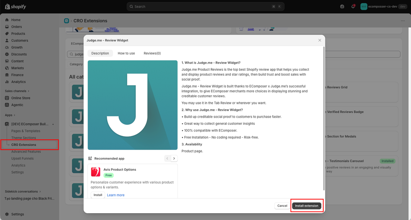Install Avis Product Options
The image size is (411, 220).
point(98,195)
